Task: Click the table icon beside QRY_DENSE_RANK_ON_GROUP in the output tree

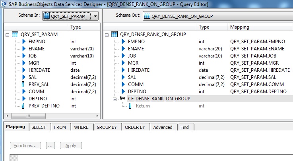Action: click(114, 34)
